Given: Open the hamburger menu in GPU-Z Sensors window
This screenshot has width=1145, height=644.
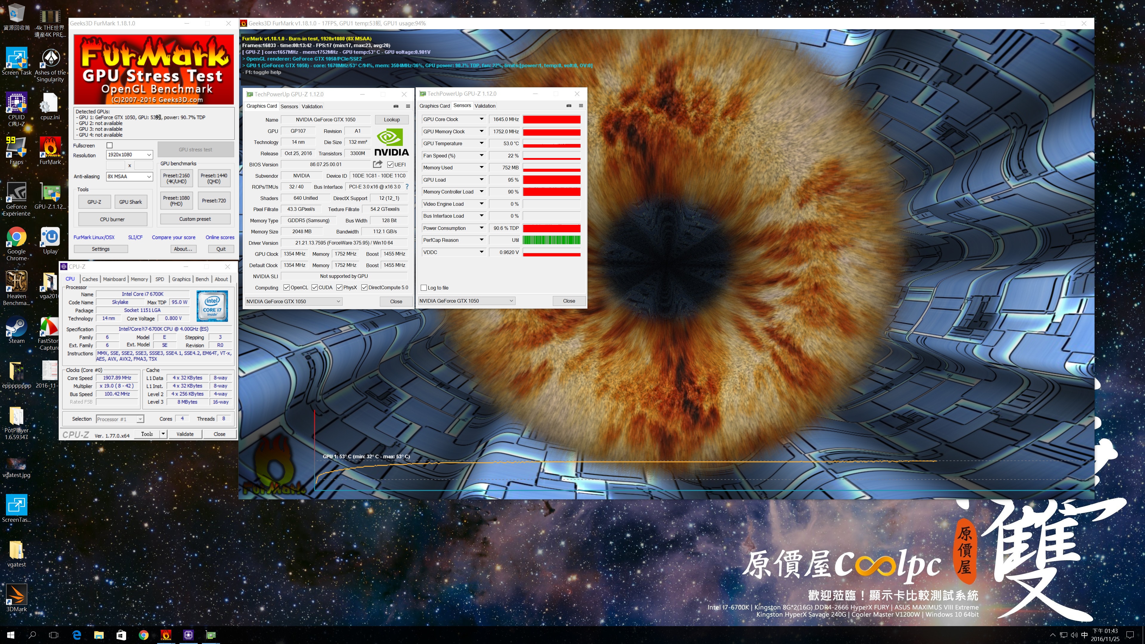Looking at the screenshot, I should tap(581, 106).
